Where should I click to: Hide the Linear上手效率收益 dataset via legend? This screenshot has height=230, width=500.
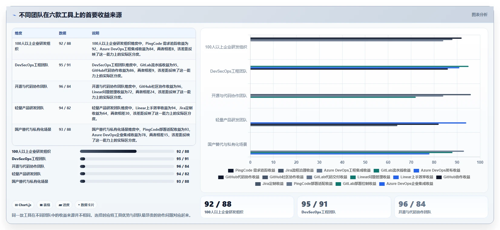point(413,177)
